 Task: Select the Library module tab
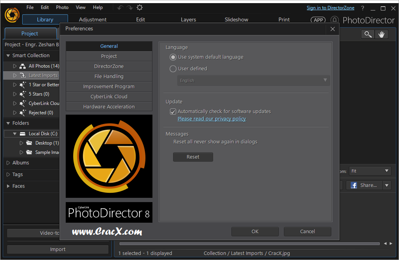pyautogui.click(x=45, y=19)
